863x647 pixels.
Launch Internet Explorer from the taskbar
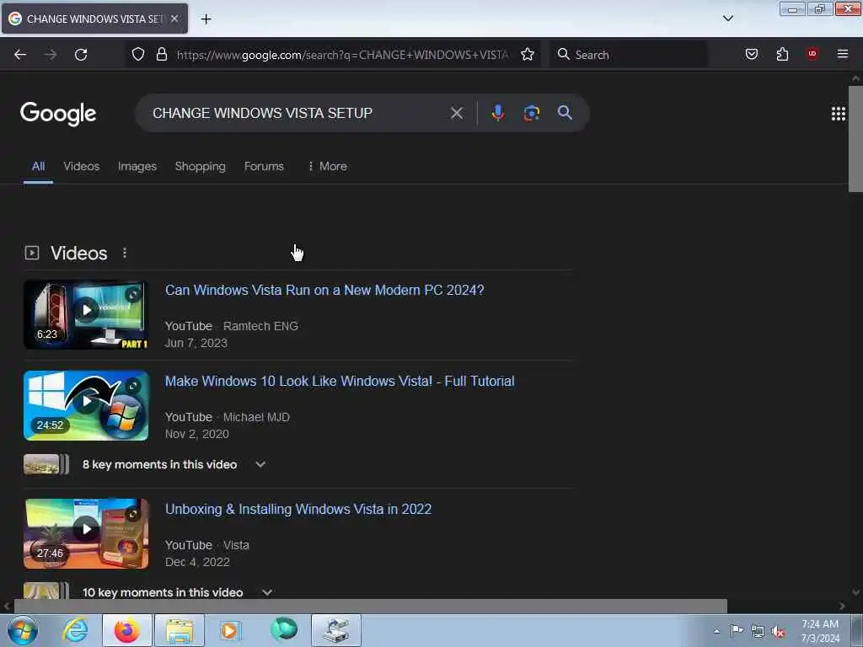75,630
